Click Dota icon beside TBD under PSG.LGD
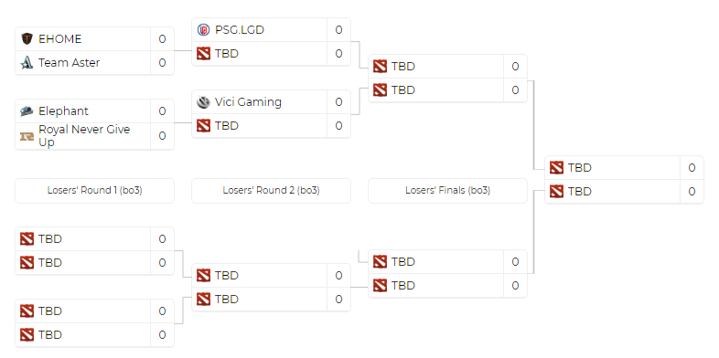 pyautogui.click(x=203, y=54)
